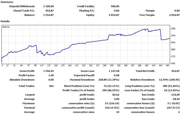
Task: Click the 2365 tick on chart axis
Action: 173,29
